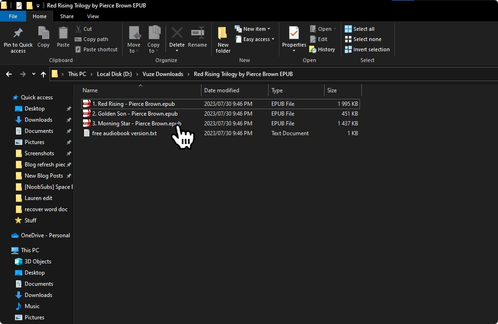This screenshot has width=498, height=324.
Task: Click the Rename button
Action: [x=197, y=37]
